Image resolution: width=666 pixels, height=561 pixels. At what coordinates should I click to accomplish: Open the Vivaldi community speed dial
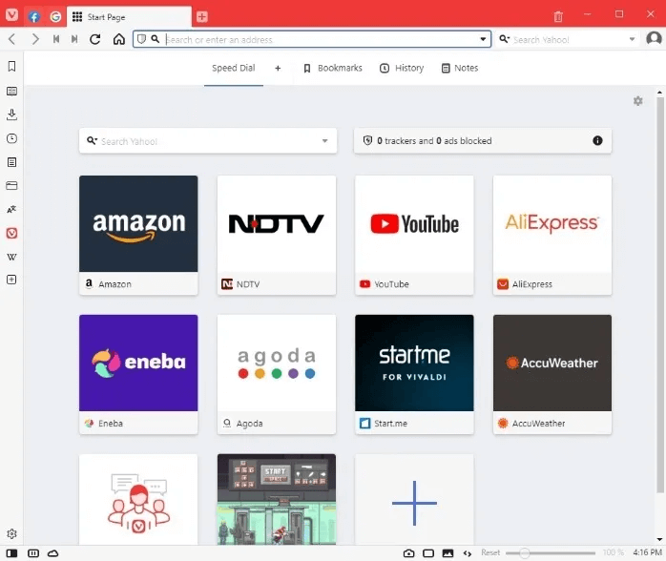tap(138, 499)
